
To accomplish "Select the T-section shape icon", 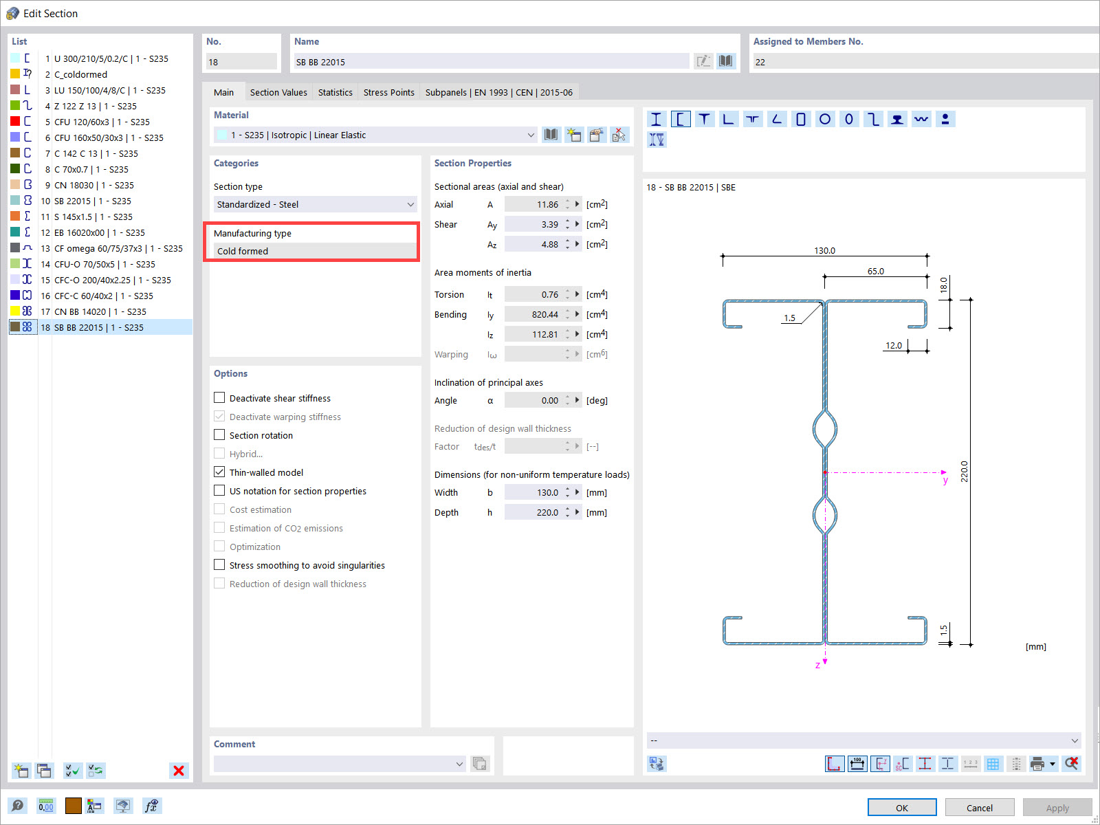I will click(704, 119).
